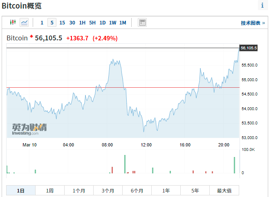This screenshot has width=269, height=197.
Task: Switch to candlestick chart type
Action: (x=13, y=22)
